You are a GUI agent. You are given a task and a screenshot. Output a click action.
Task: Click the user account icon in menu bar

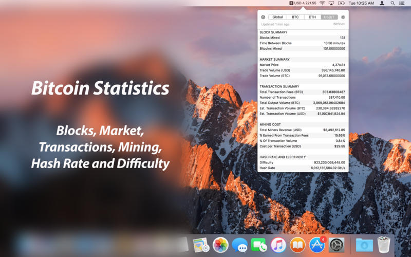pos(382,3)
